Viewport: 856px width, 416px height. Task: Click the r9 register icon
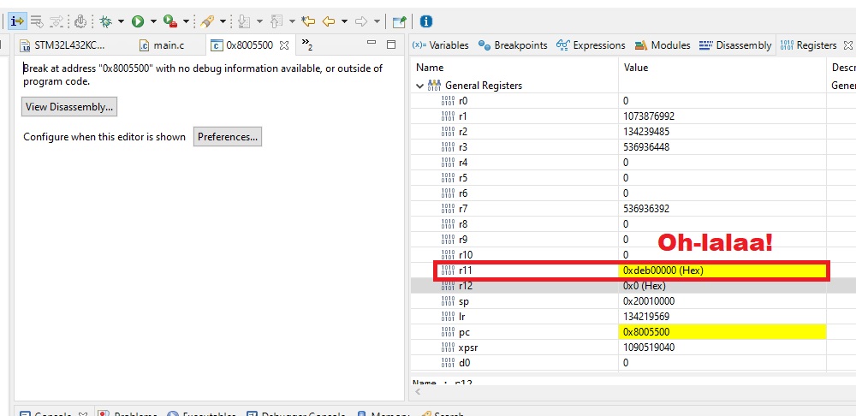[x=448, y=239]
